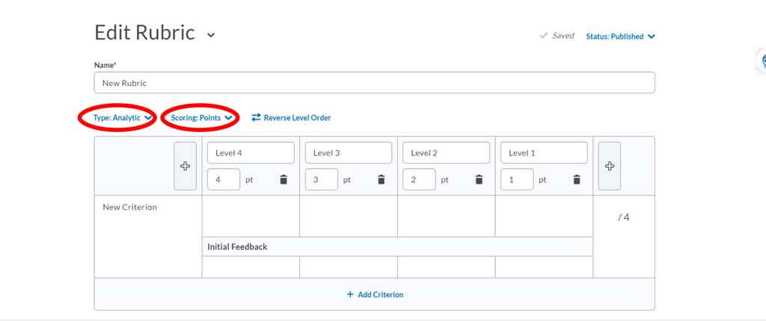Click the rubric Name input field

tap(374, 83)
